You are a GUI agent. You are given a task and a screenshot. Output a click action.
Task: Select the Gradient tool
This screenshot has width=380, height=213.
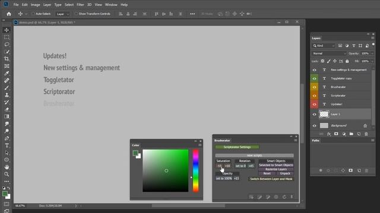pos(7,117)
